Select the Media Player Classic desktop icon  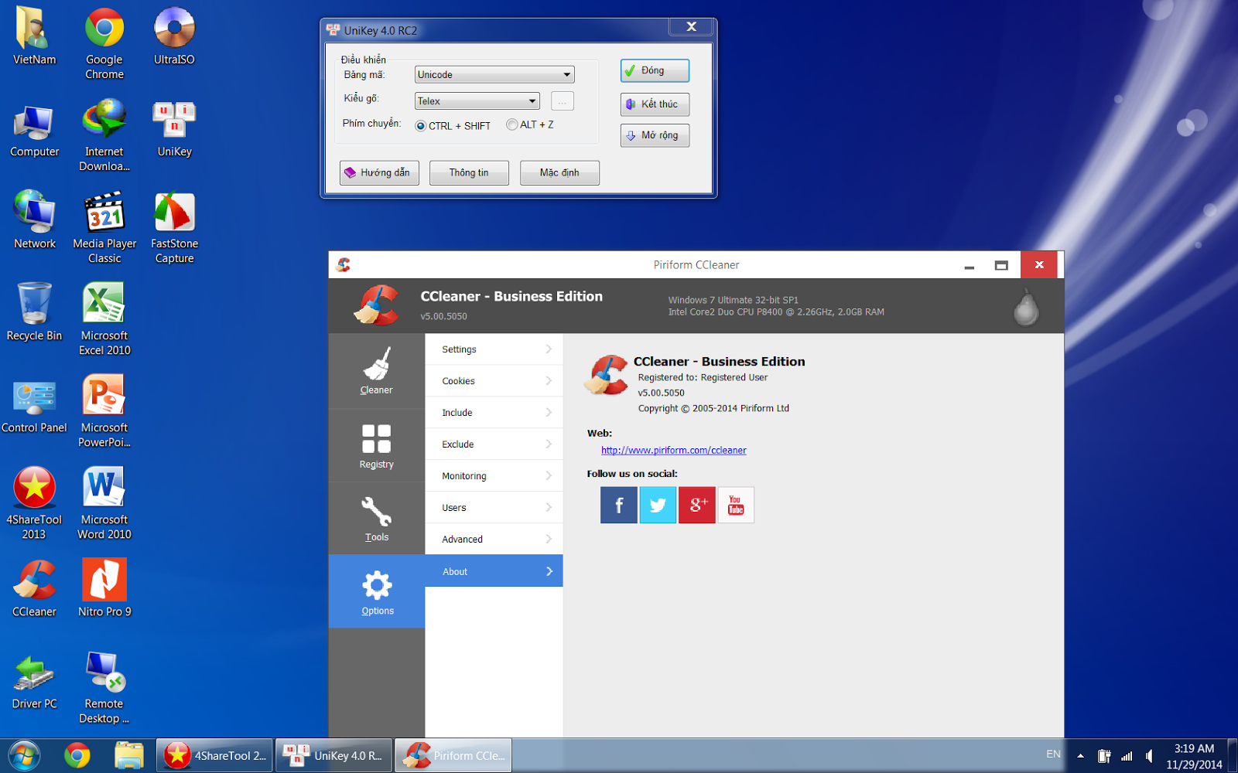pyautogui.click(x=104, y=227)
